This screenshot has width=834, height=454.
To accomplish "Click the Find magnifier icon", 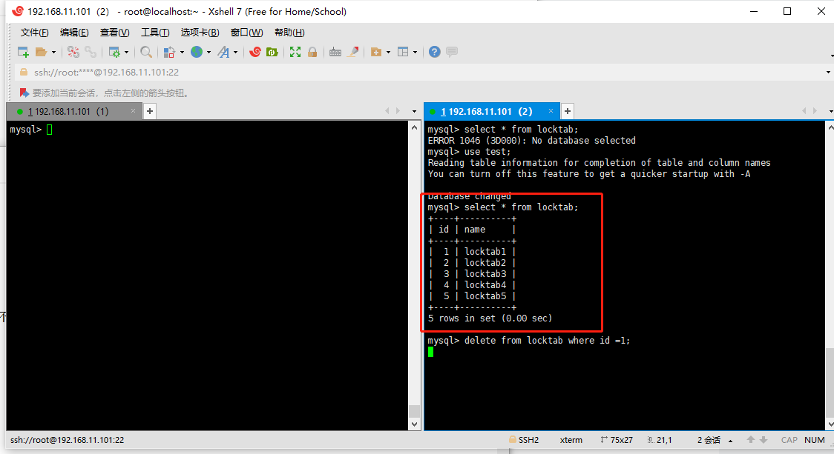I will coord(146,52).
